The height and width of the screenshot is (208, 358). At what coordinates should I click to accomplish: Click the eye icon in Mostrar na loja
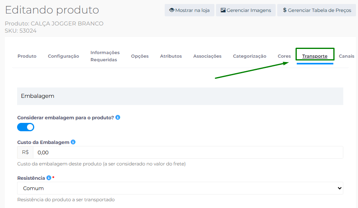click(171, 10)
